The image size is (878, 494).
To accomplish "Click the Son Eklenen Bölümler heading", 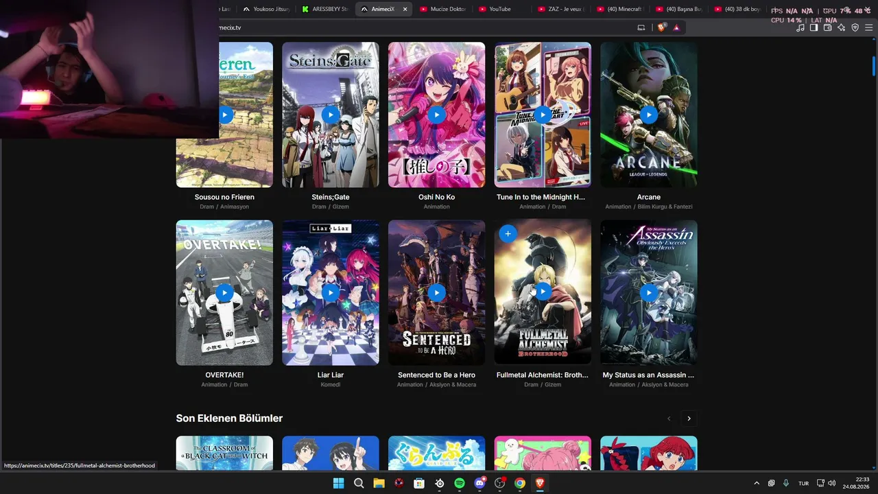I will coord(229,419).
